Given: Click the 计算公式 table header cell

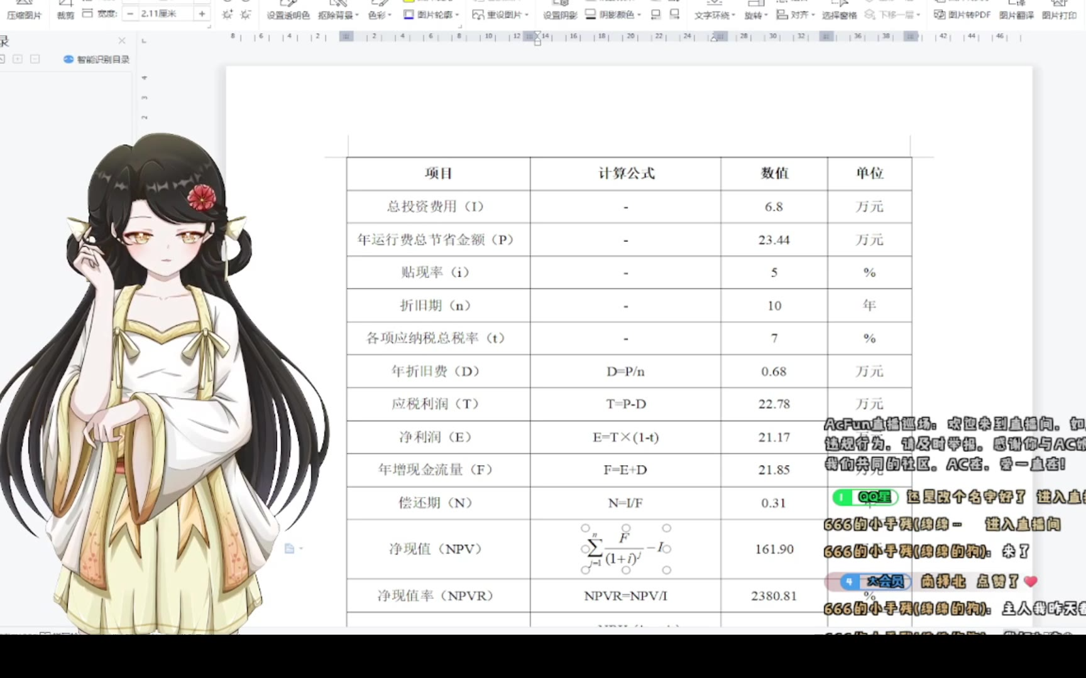Looking at the screenshot, I should click(x=626, y=174).
